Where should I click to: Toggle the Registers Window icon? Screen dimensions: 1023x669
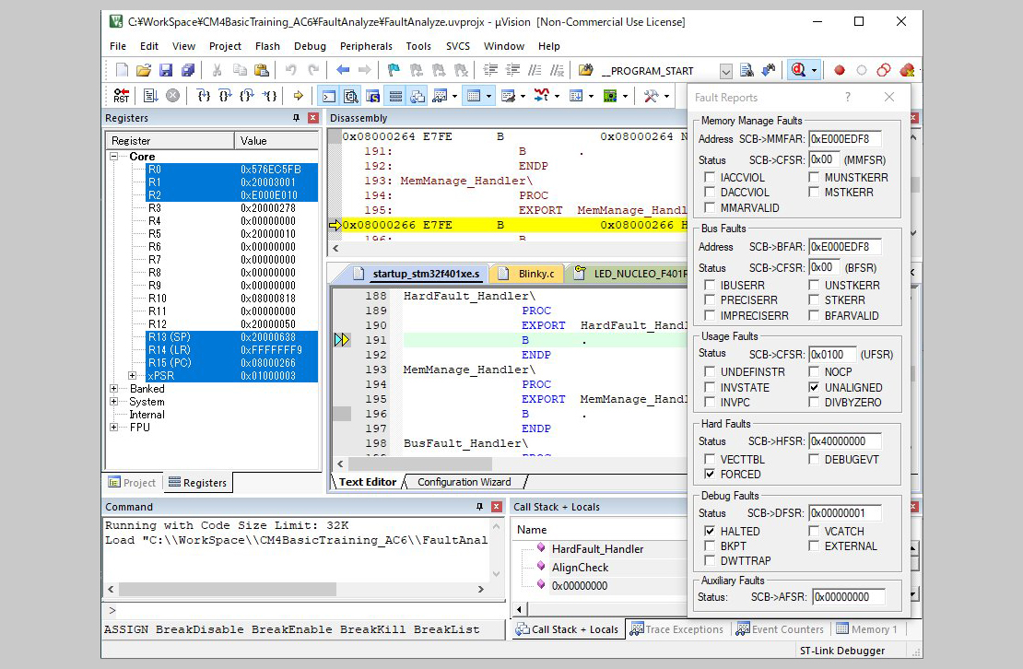pyautogui.click(x=395, y=97)
